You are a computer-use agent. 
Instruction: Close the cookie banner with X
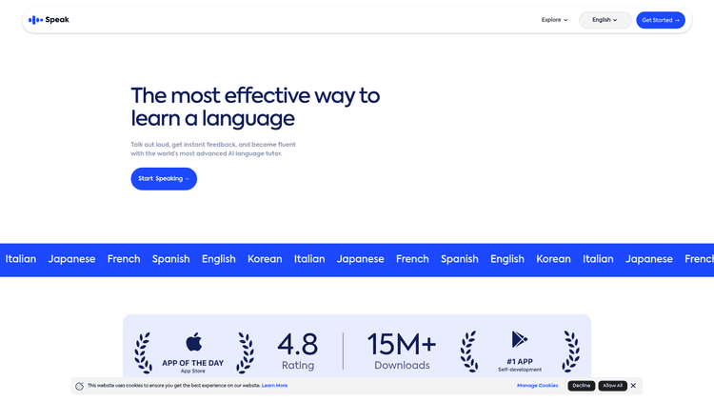coord(633,386)
